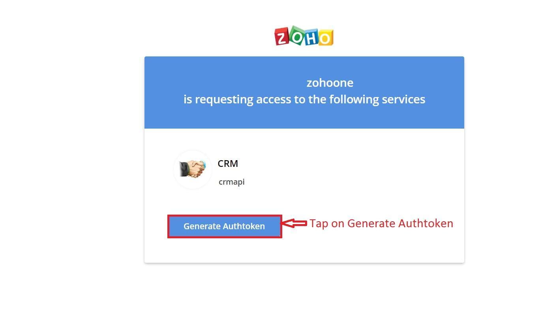Click the CRM service name label
This screenshot has width=542, height=316.
tap(228, 163)
